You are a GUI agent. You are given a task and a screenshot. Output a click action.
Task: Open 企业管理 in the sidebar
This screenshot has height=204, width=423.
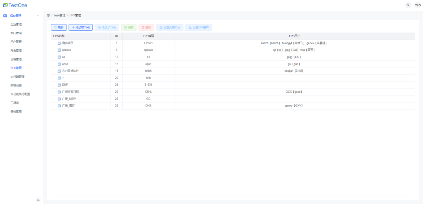(16, 24)
